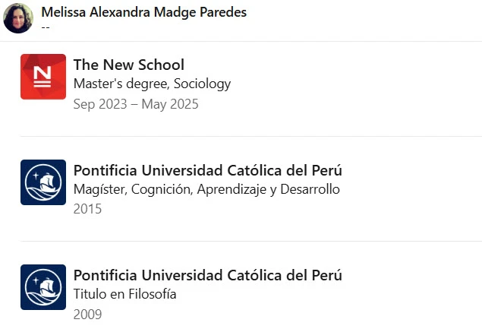Click the Titulo en Filosofía line
The width and height of the screenshot is (482, 329).
(124, 294)
